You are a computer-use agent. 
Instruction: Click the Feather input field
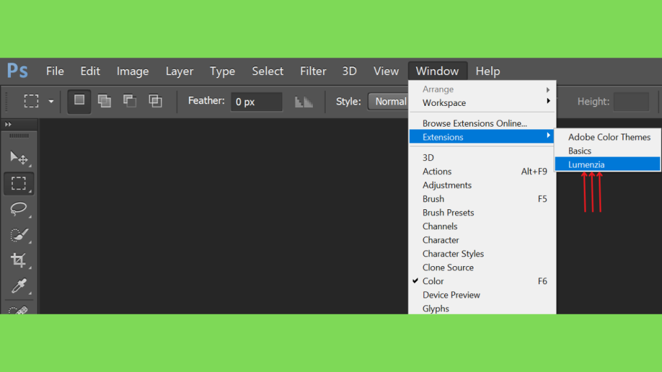(x=256, y=101)
